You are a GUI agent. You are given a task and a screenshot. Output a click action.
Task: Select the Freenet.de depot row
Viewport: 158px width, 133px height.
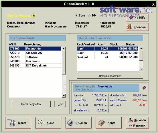click(x=35, y=49)
